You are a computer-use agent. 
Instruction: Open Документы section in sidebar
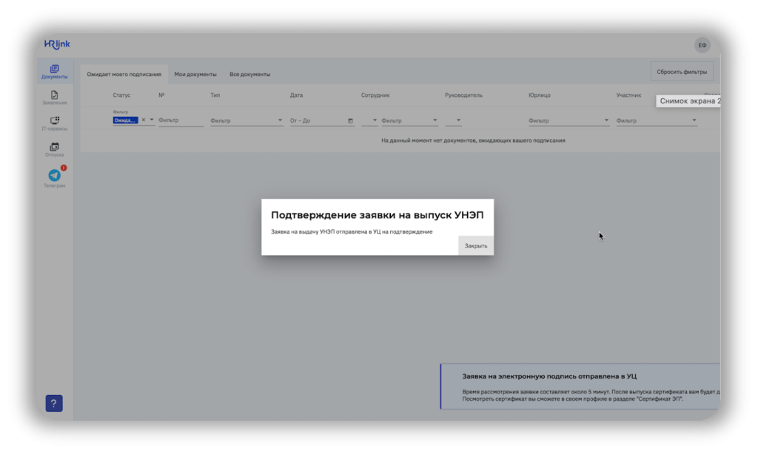tap(54, 72)
